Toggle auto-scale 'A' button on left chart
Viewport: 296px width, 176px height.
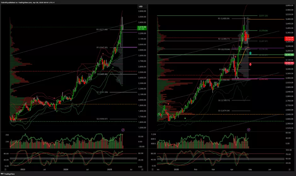pyautogui.click(x=142, y=169)
